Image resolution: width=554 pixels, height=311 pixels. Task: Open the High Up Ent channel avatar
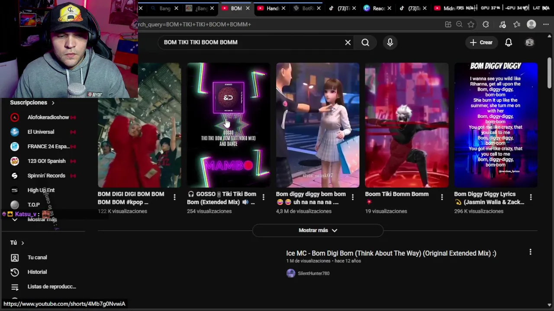(x=15, y=190)
